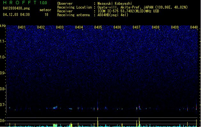Screen dimensions: 201x127
Task: Click the 0.9 kHz frequency tick label
Action: coord(3,73)
